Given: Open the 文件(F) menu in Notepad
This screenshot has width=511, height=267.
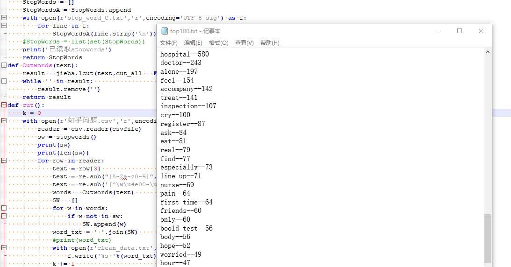Looking at the screenshot, I should (x=168, y=43).
